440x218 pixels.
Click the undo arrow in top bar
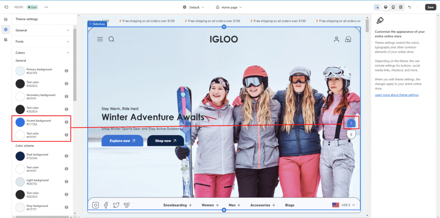(x=409, y=7)
